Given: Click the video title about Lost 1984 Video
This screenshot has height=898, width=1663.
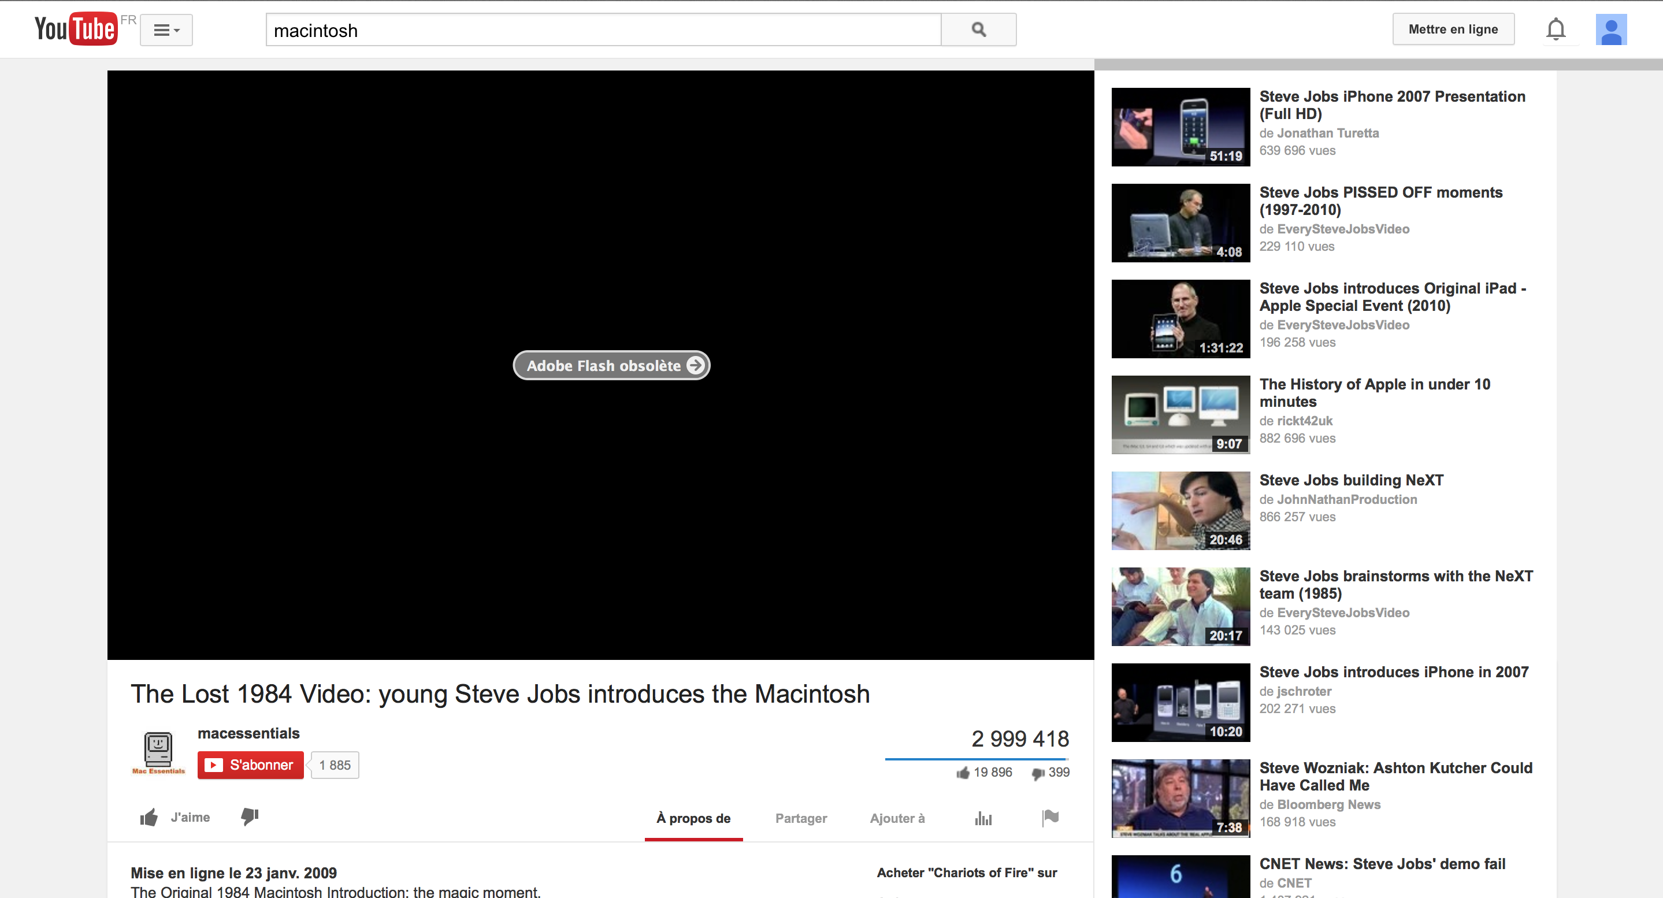Looking at the screenshot, I should [x=500, y=694].
